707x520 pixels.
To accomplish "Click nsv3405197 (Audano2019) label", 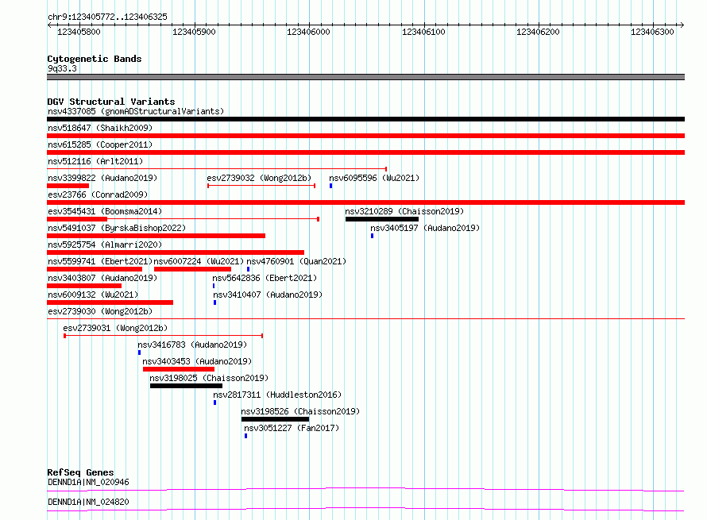I will (x=425, y=228).
